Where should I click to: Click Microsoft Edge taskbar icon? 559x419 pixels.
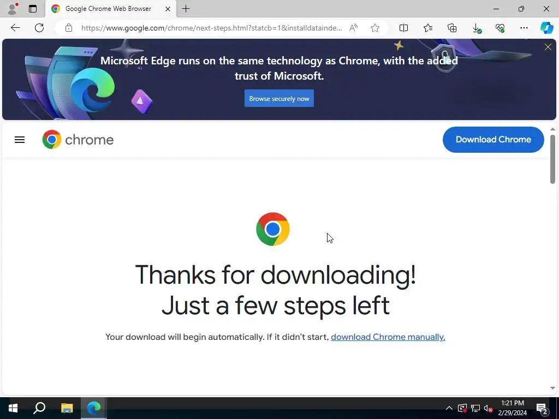94,408
